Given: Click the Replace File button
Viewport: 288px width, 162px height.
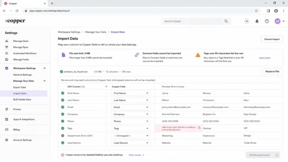Looking at the screenshot, I should click(272, 71).
